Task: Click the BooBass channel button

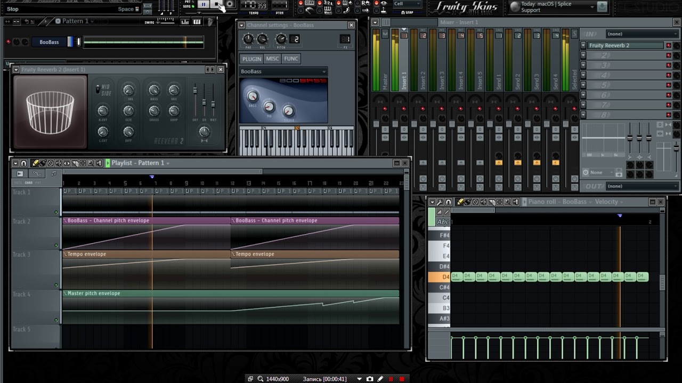Action: [x=49, y=42]
